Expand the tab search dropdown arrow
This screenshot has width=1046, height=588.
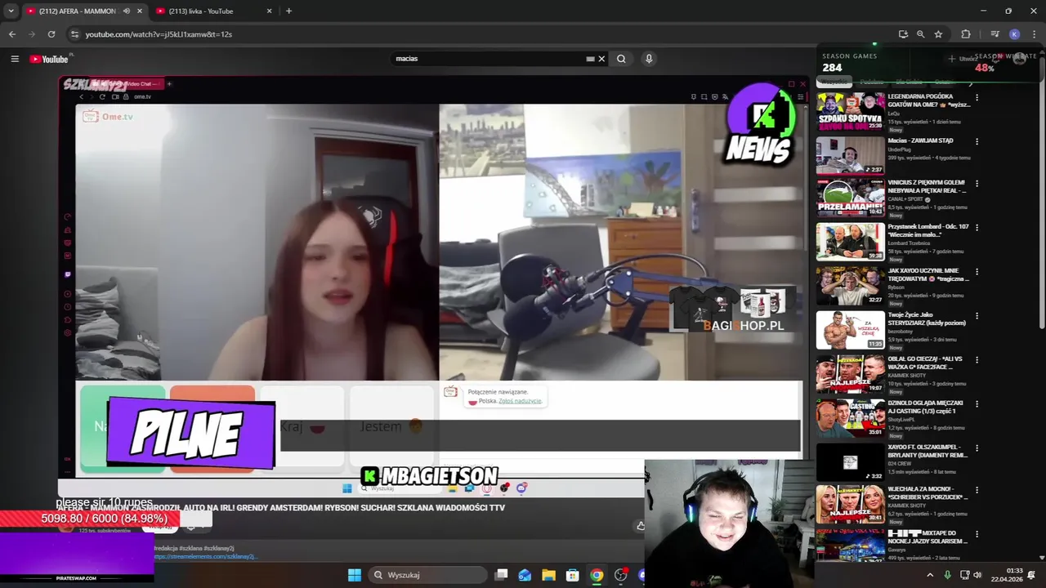[11, 11]
